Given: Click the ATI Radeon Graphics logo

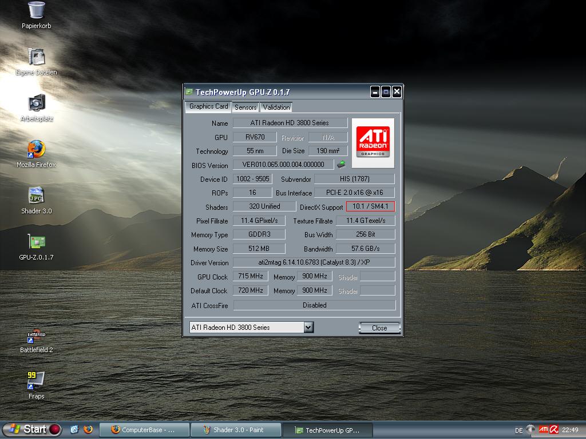Looking at the screenshot, I should 373,143.
